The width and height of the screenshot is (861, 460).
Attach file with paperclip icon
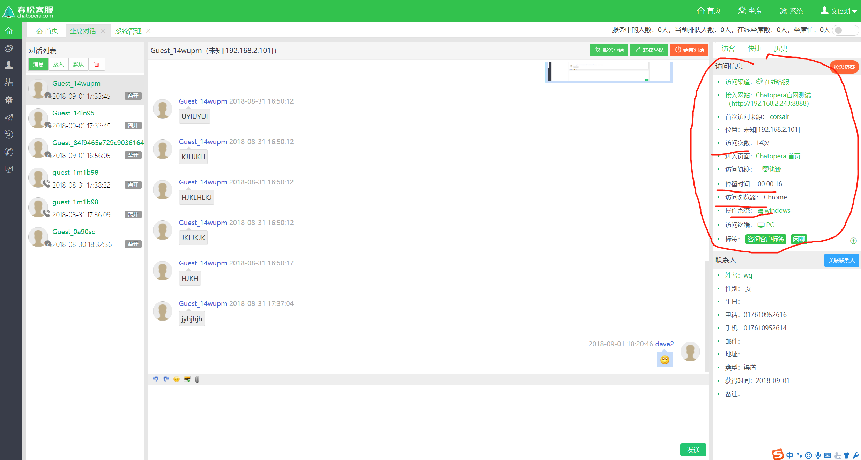click(197, 379)
